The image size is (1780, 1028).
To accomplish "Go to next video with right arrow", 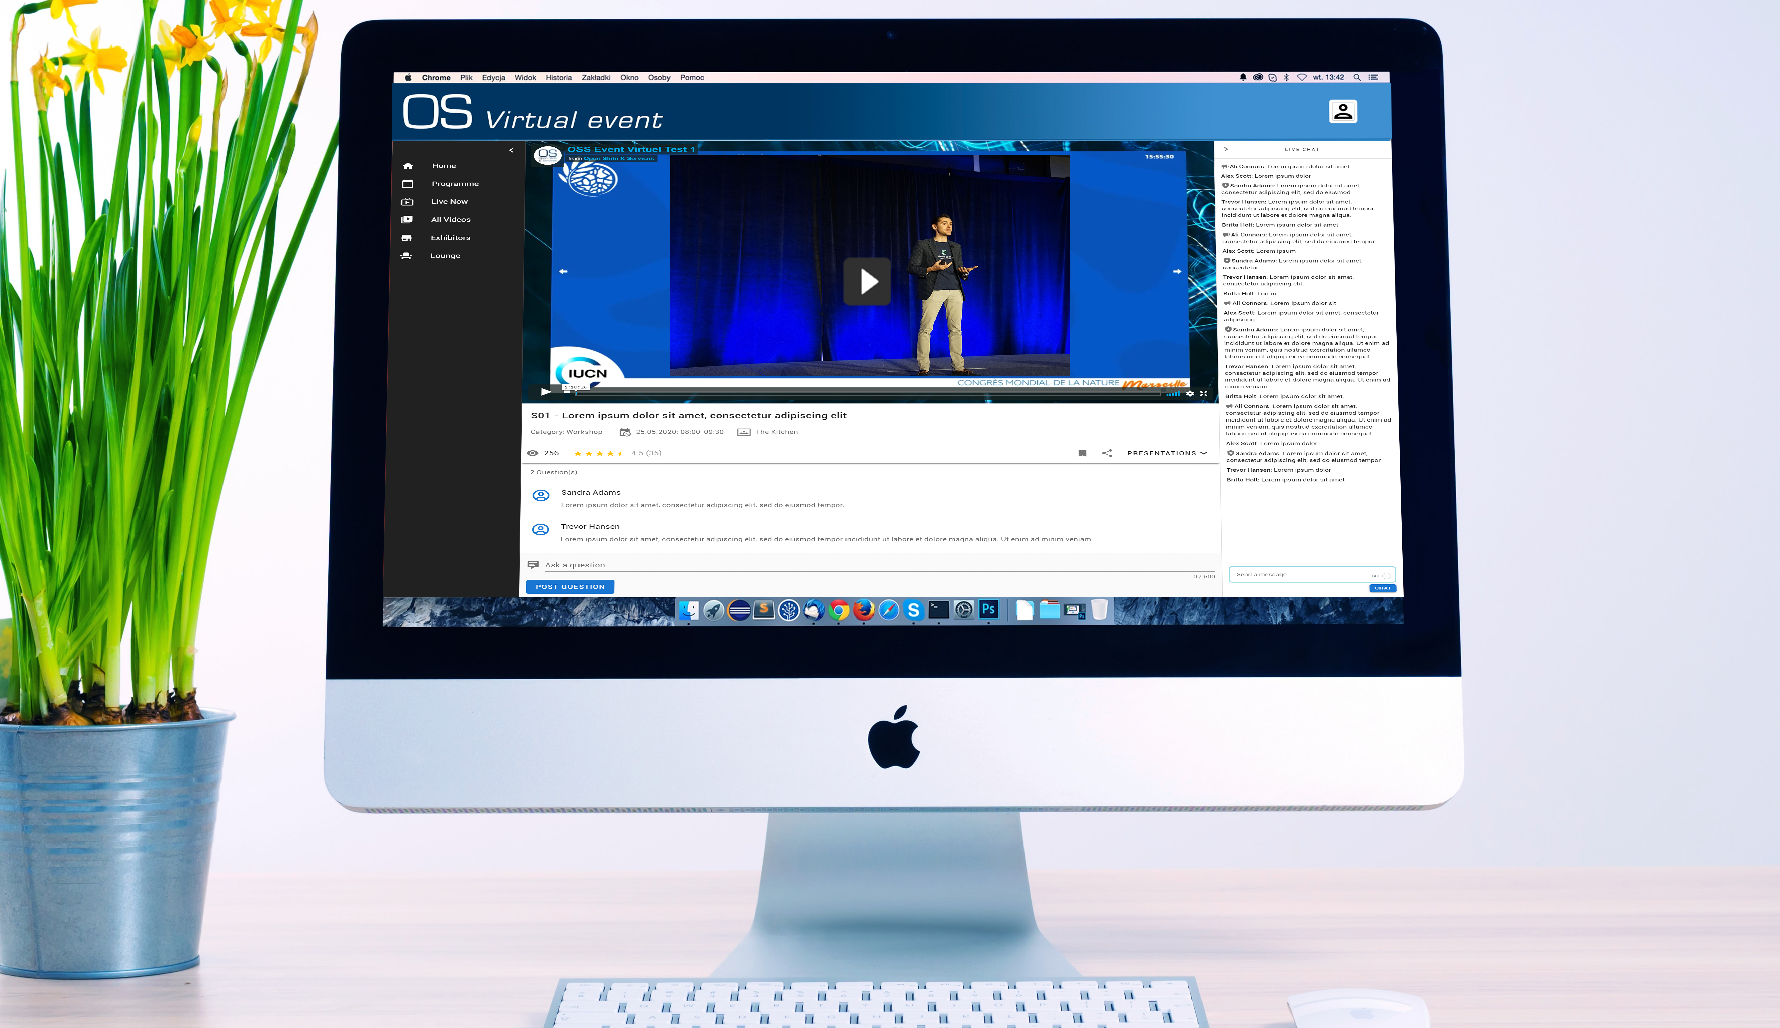I will coord(1177,271).
